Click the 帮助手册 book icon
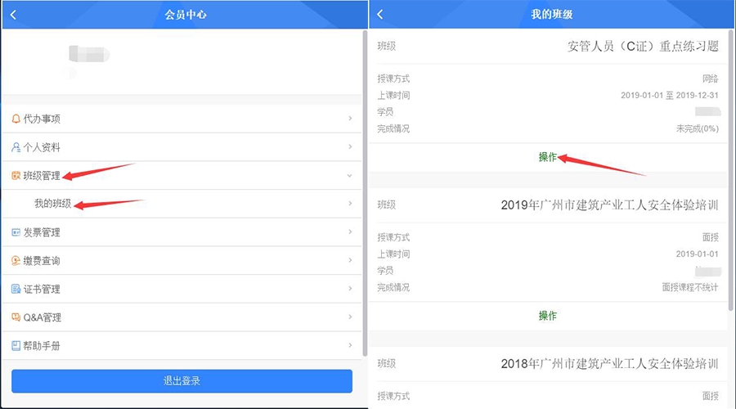 (16, 346)
